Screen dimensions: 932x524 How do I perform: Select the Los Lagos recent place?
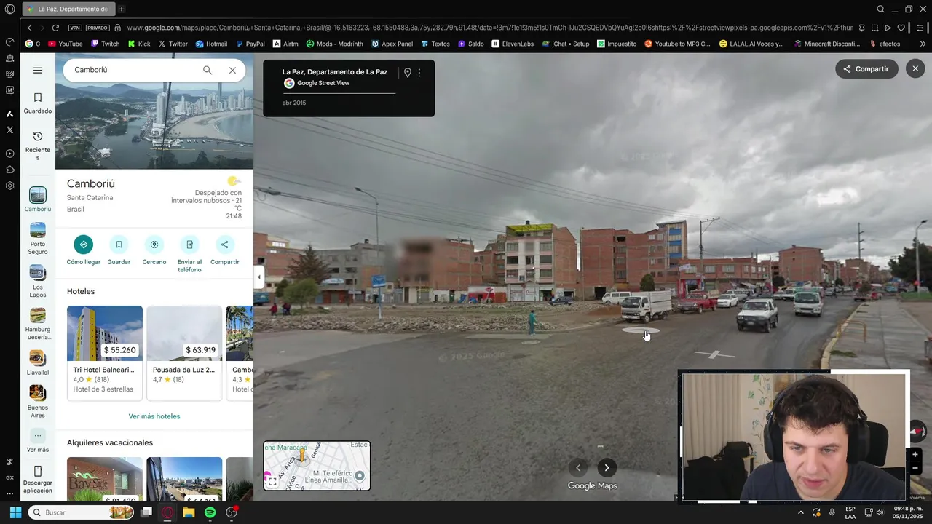(38, 281)
